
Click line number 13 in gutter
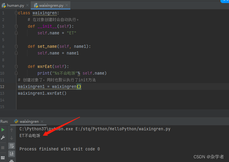(x=2, y=93)
